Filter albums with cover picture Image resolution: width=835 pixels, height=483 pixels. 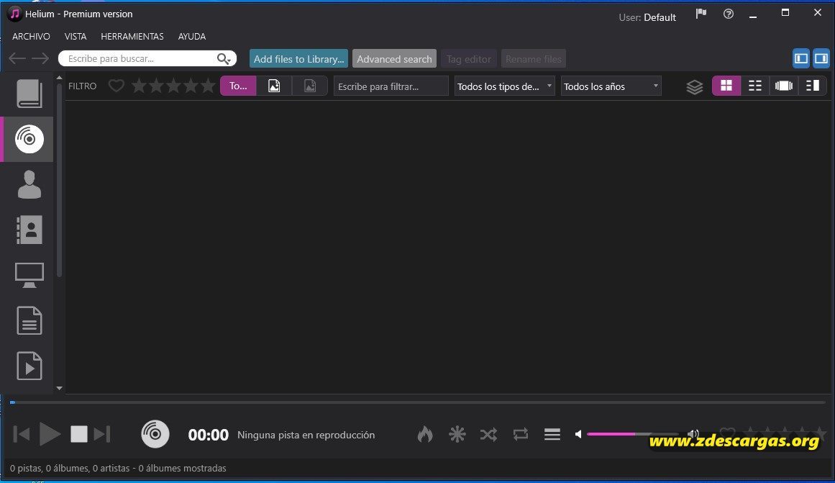[x=274, y=86]
